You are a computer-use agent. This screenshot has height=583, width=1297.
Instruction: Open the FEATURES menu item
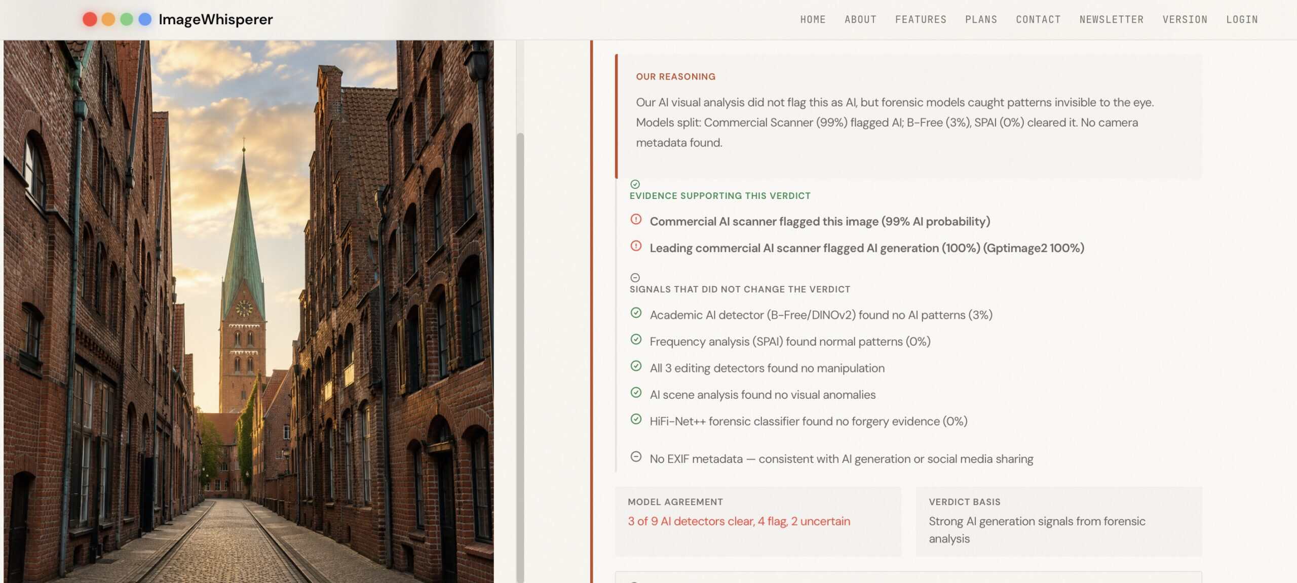(921, 19)
